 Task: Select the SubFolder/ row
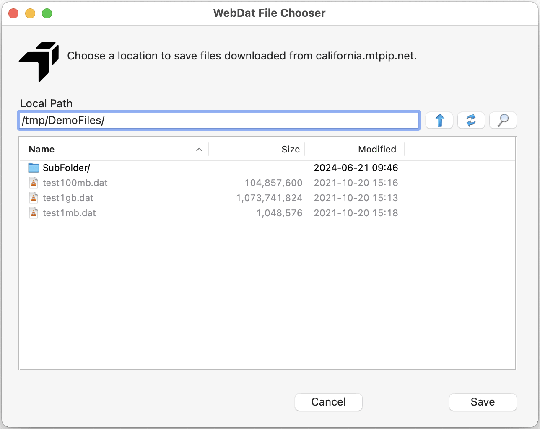coord(267,168)
